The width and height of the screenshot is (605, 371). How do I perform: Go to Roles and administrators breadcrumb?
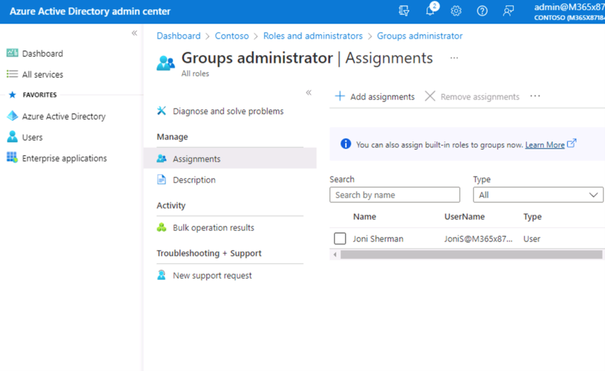click(313, 36)
